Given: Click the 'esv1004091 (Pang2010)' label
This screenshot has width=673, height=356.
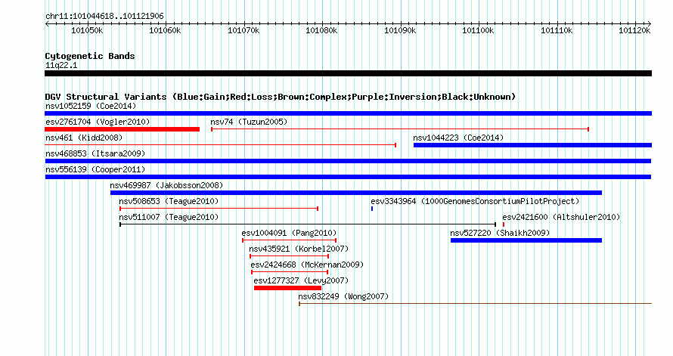Looking at the screenshot, I should 289,233.
